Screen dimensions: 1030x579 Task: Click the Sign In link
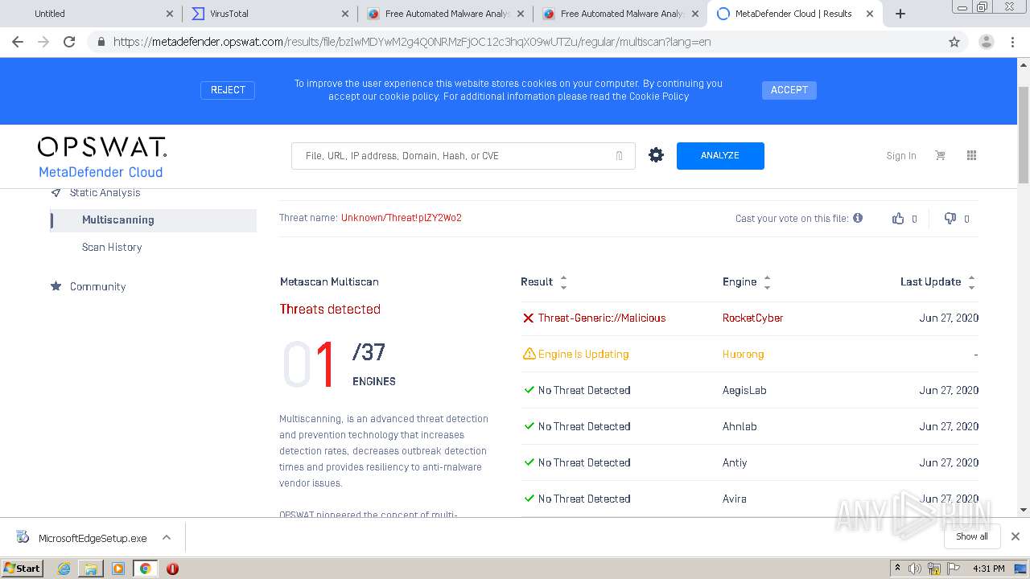[901, 156]
